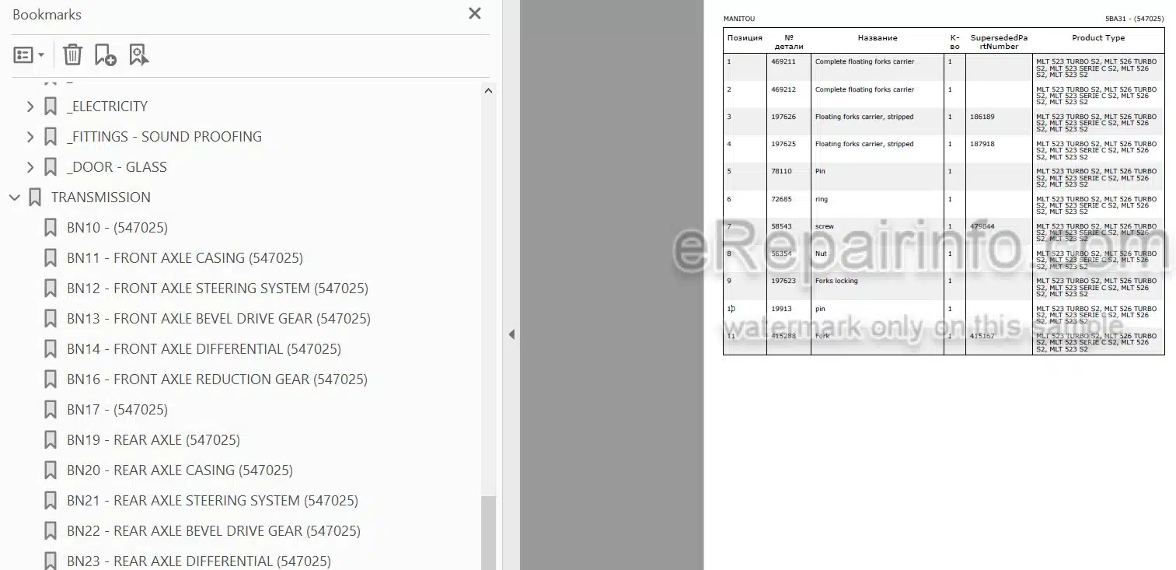Open BN14 - FRONT AXLE DIFFERENTIAL bookmark
Image resolution: width=1176 pixels, height=570 pixels.
click(x=204, y=349)
